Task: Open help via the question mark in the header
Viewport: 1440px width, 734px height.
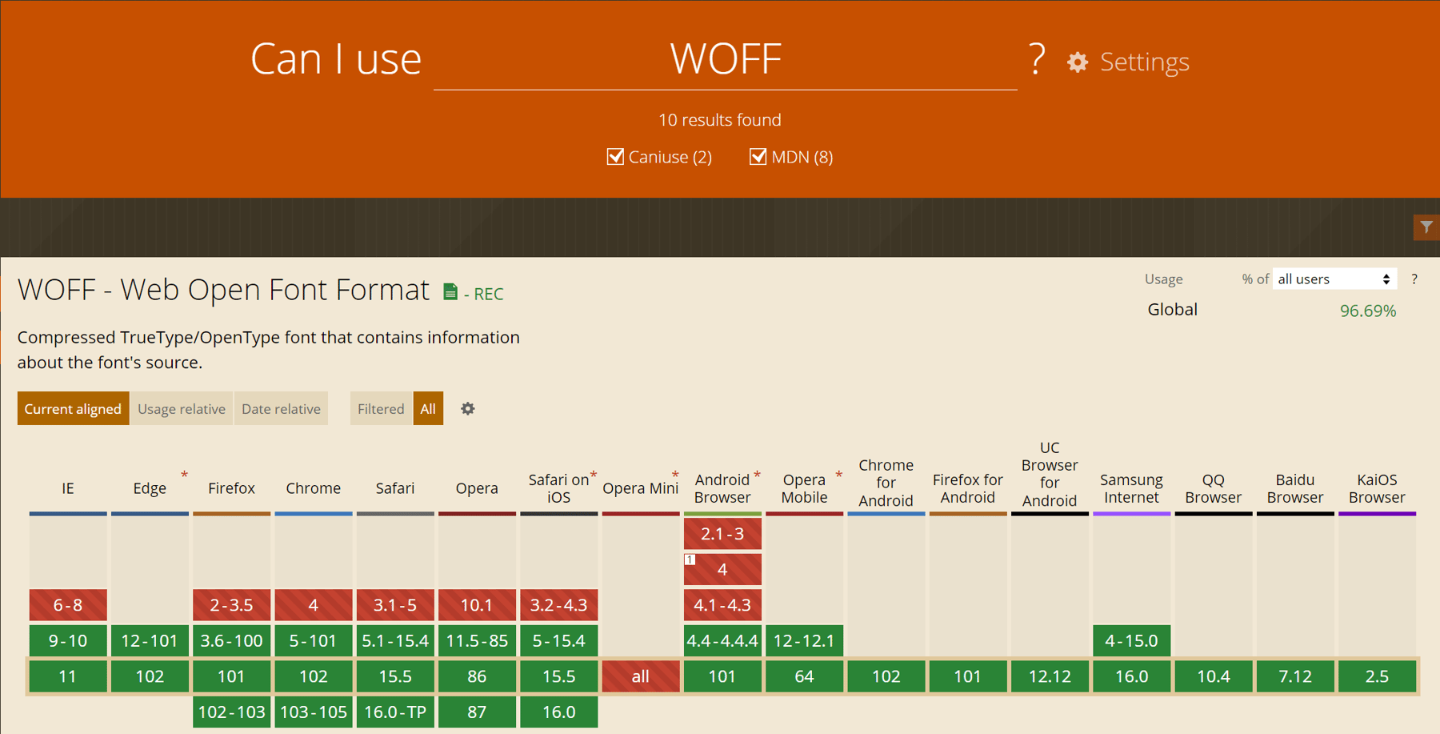Action: pos(1035,59)
